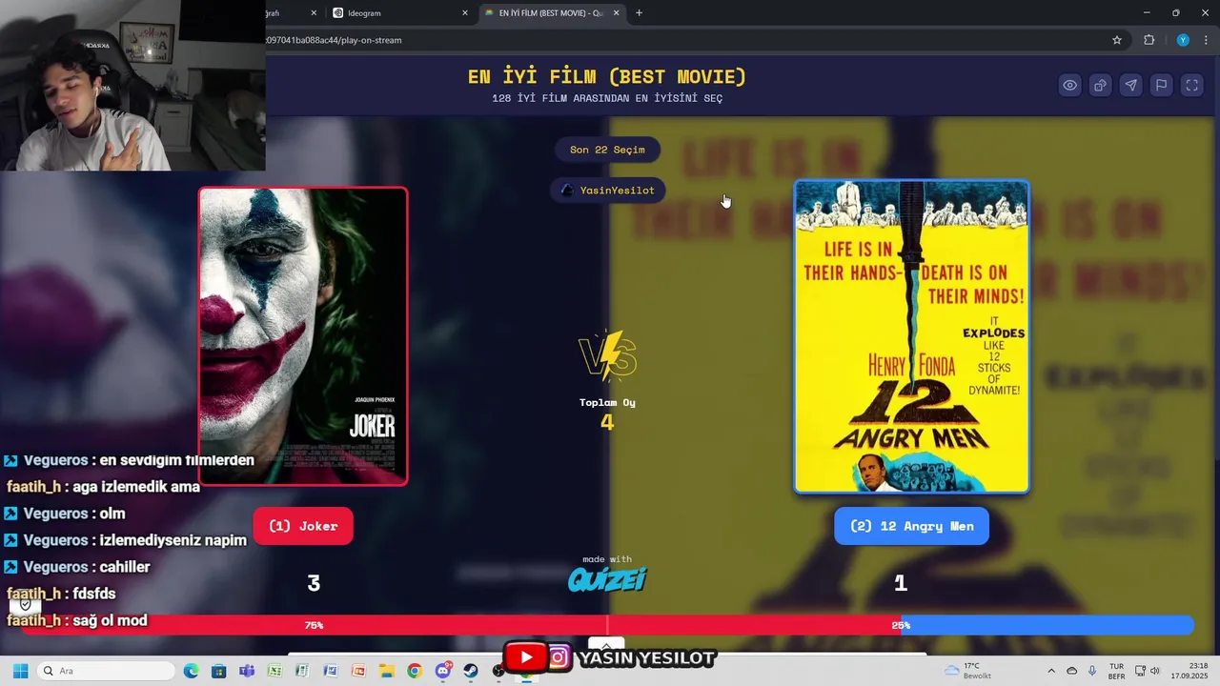The width and height of the screenshot is (1220, 686).
Task: Close the EN İYİ FİLM tab
Action: click(x=616, y=13)
